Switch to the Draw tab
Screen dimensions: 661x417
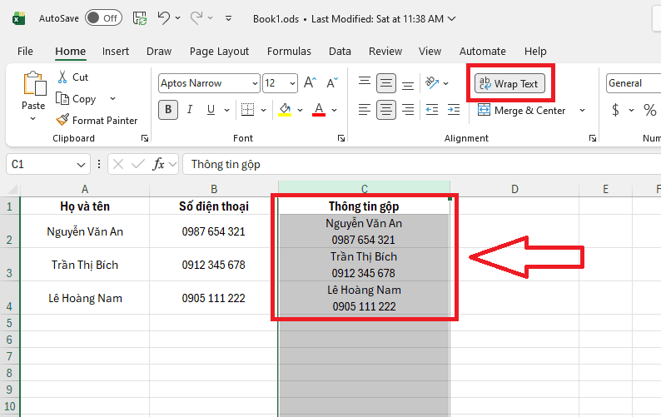click(159, 51)
